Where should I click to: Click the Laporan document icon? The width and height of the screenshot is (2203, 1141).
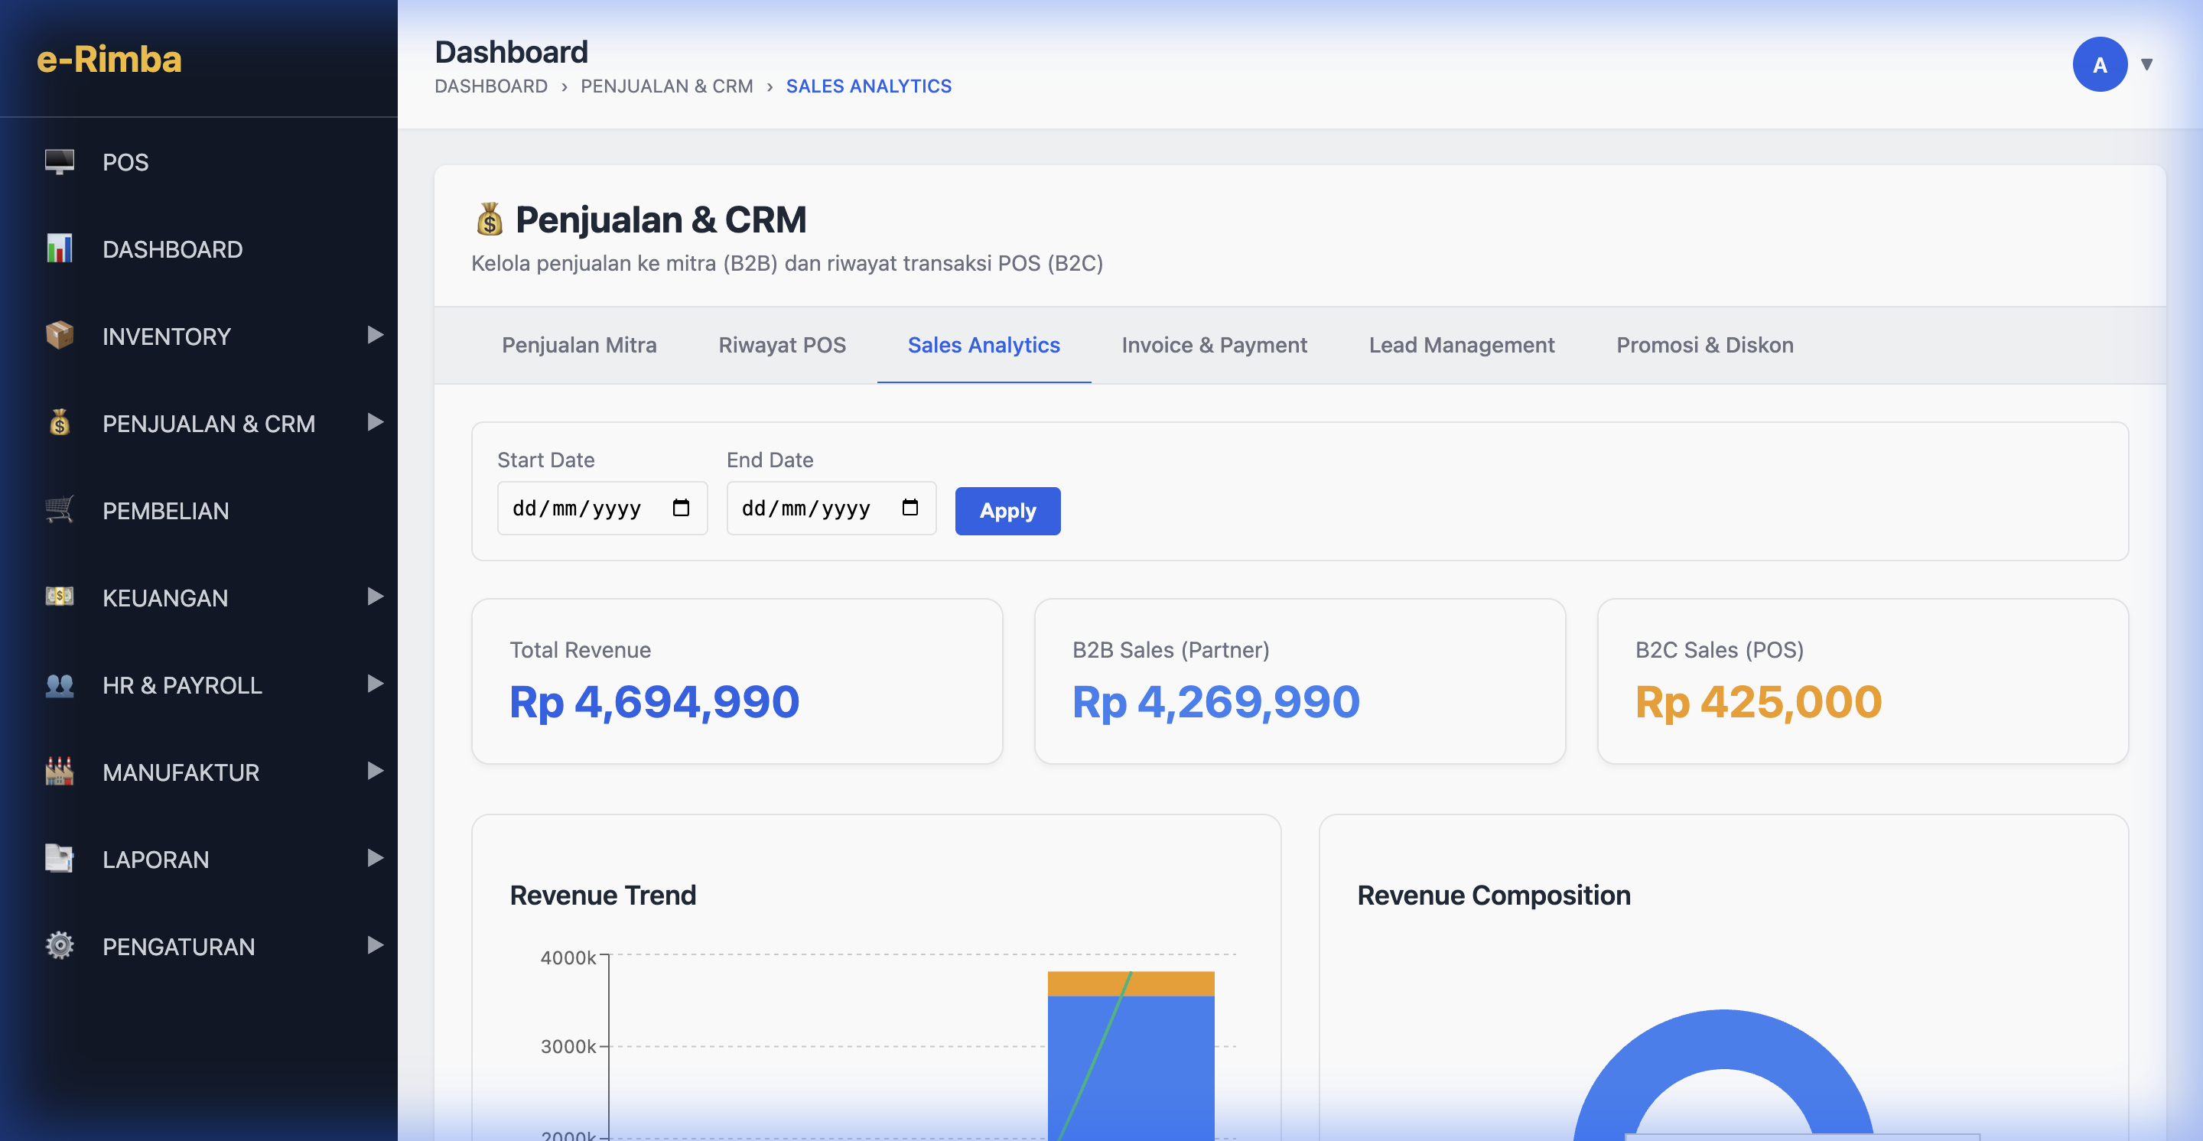tap(59, 859)
